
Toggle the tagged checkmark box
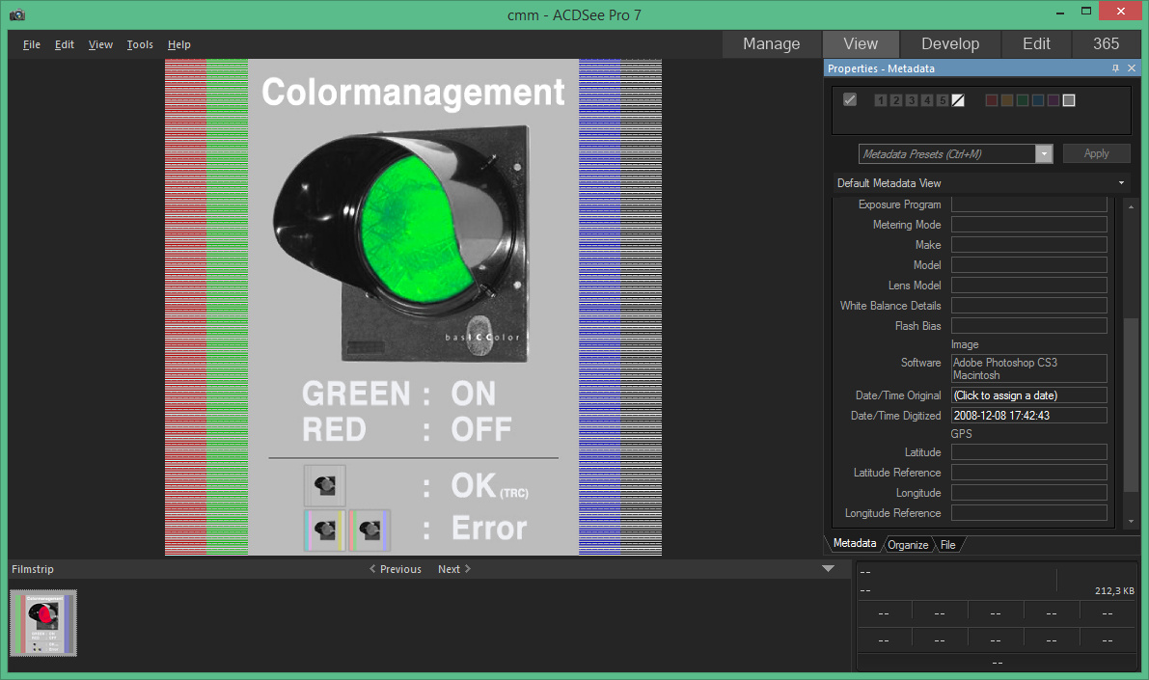[x=850, y=99]
